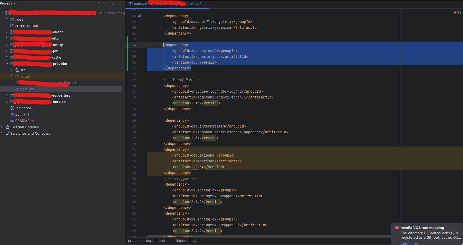Click the com.internetitem groupId line
The height and width of the screenshot is (245, 463).
pos(209,126)
